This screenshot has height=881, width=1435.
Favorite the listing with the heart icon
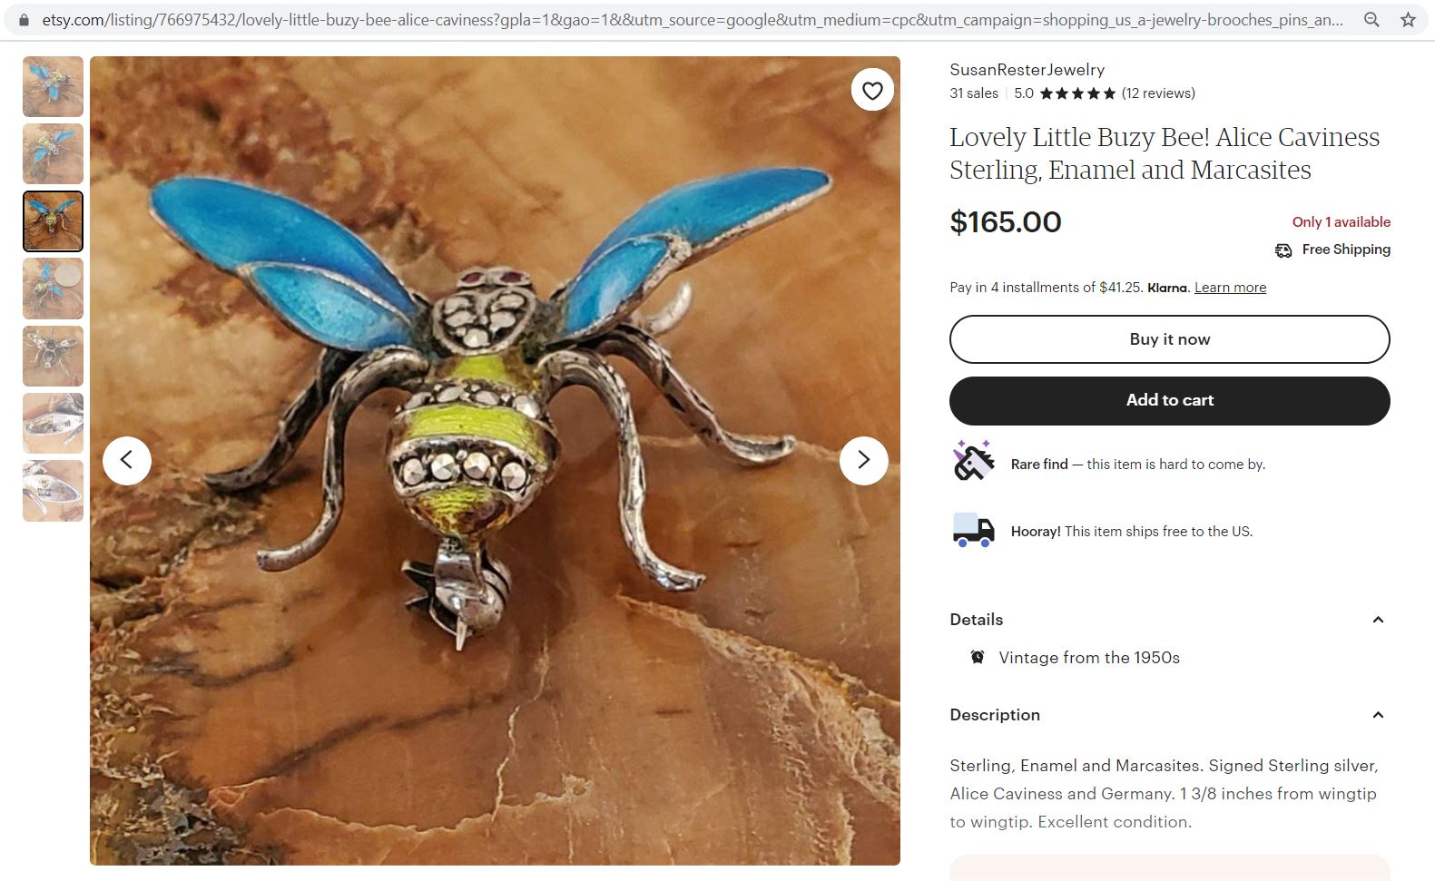pyautogui.click(x=871, y=90)
